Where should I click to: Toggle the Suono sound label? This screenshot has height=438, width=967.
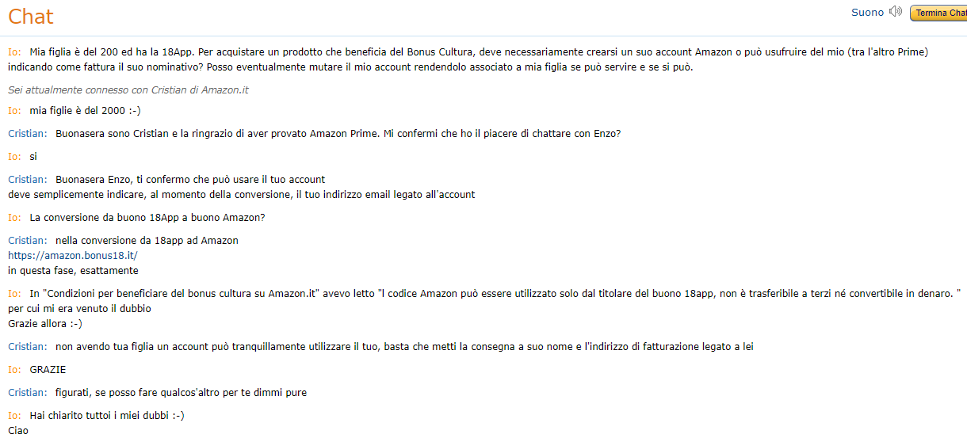867,13
